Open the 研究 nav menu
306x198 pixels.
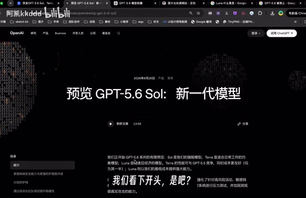[34, 34]
